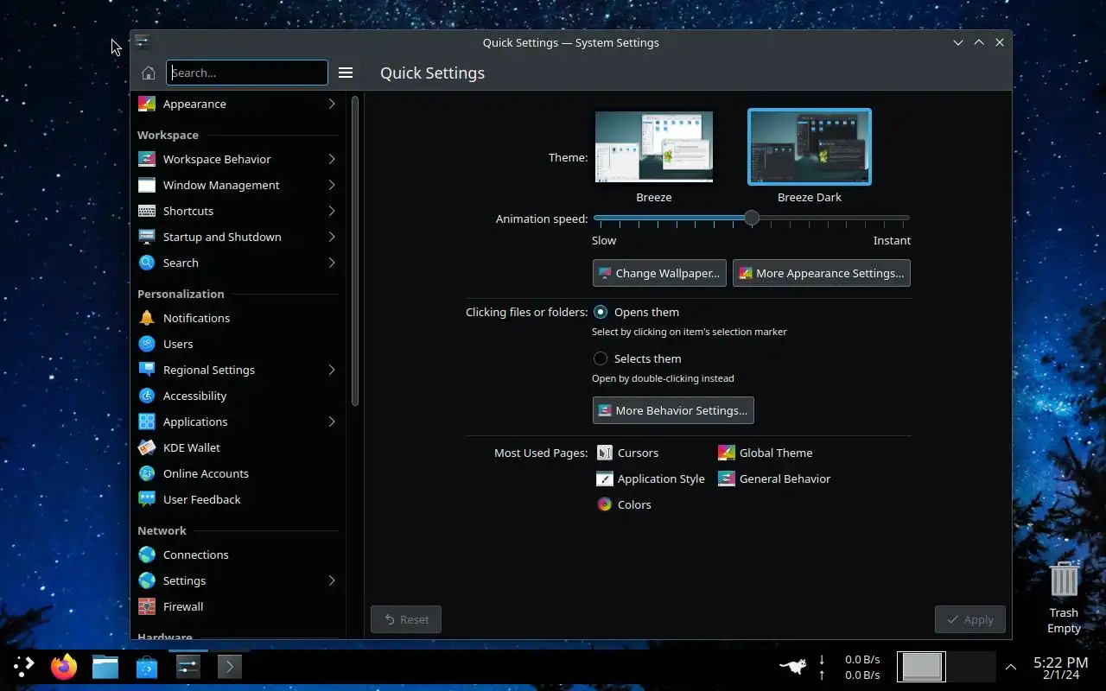Image resolution: width=1106 pixels, height=691 pixels.
Task: Open the window menu icon in titlebar
Action: pos(143,41)
